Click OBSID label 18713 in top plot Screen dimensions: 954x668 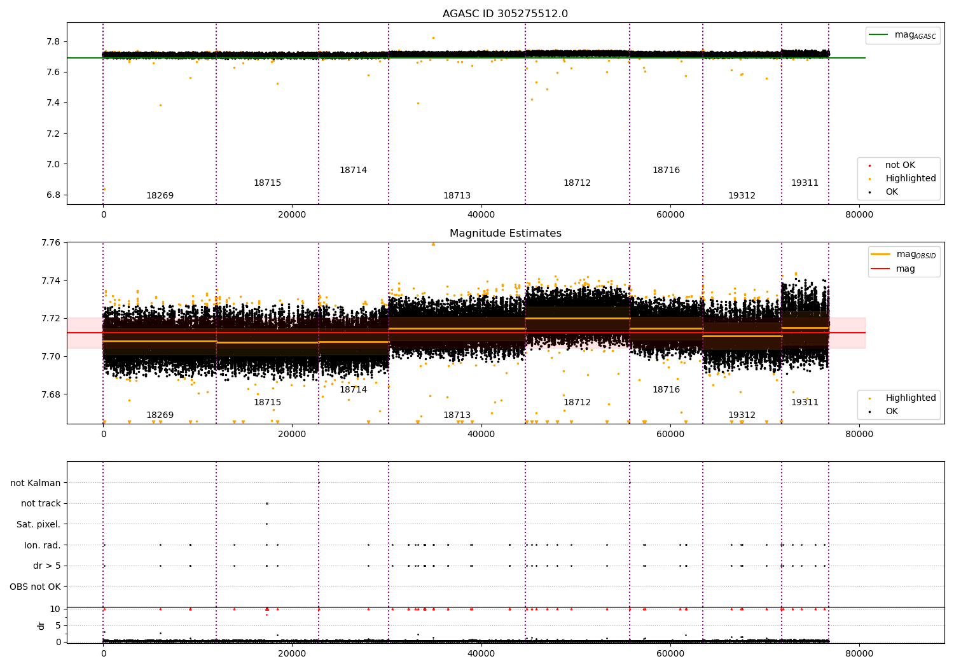pyautogui.click(x=457, y=196)
